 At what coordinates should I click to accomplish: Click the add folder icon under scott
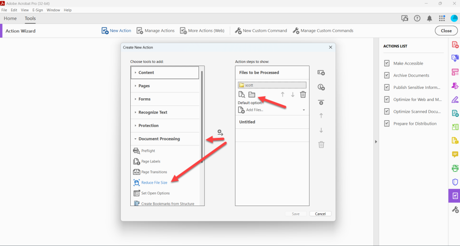pos(252,94)
